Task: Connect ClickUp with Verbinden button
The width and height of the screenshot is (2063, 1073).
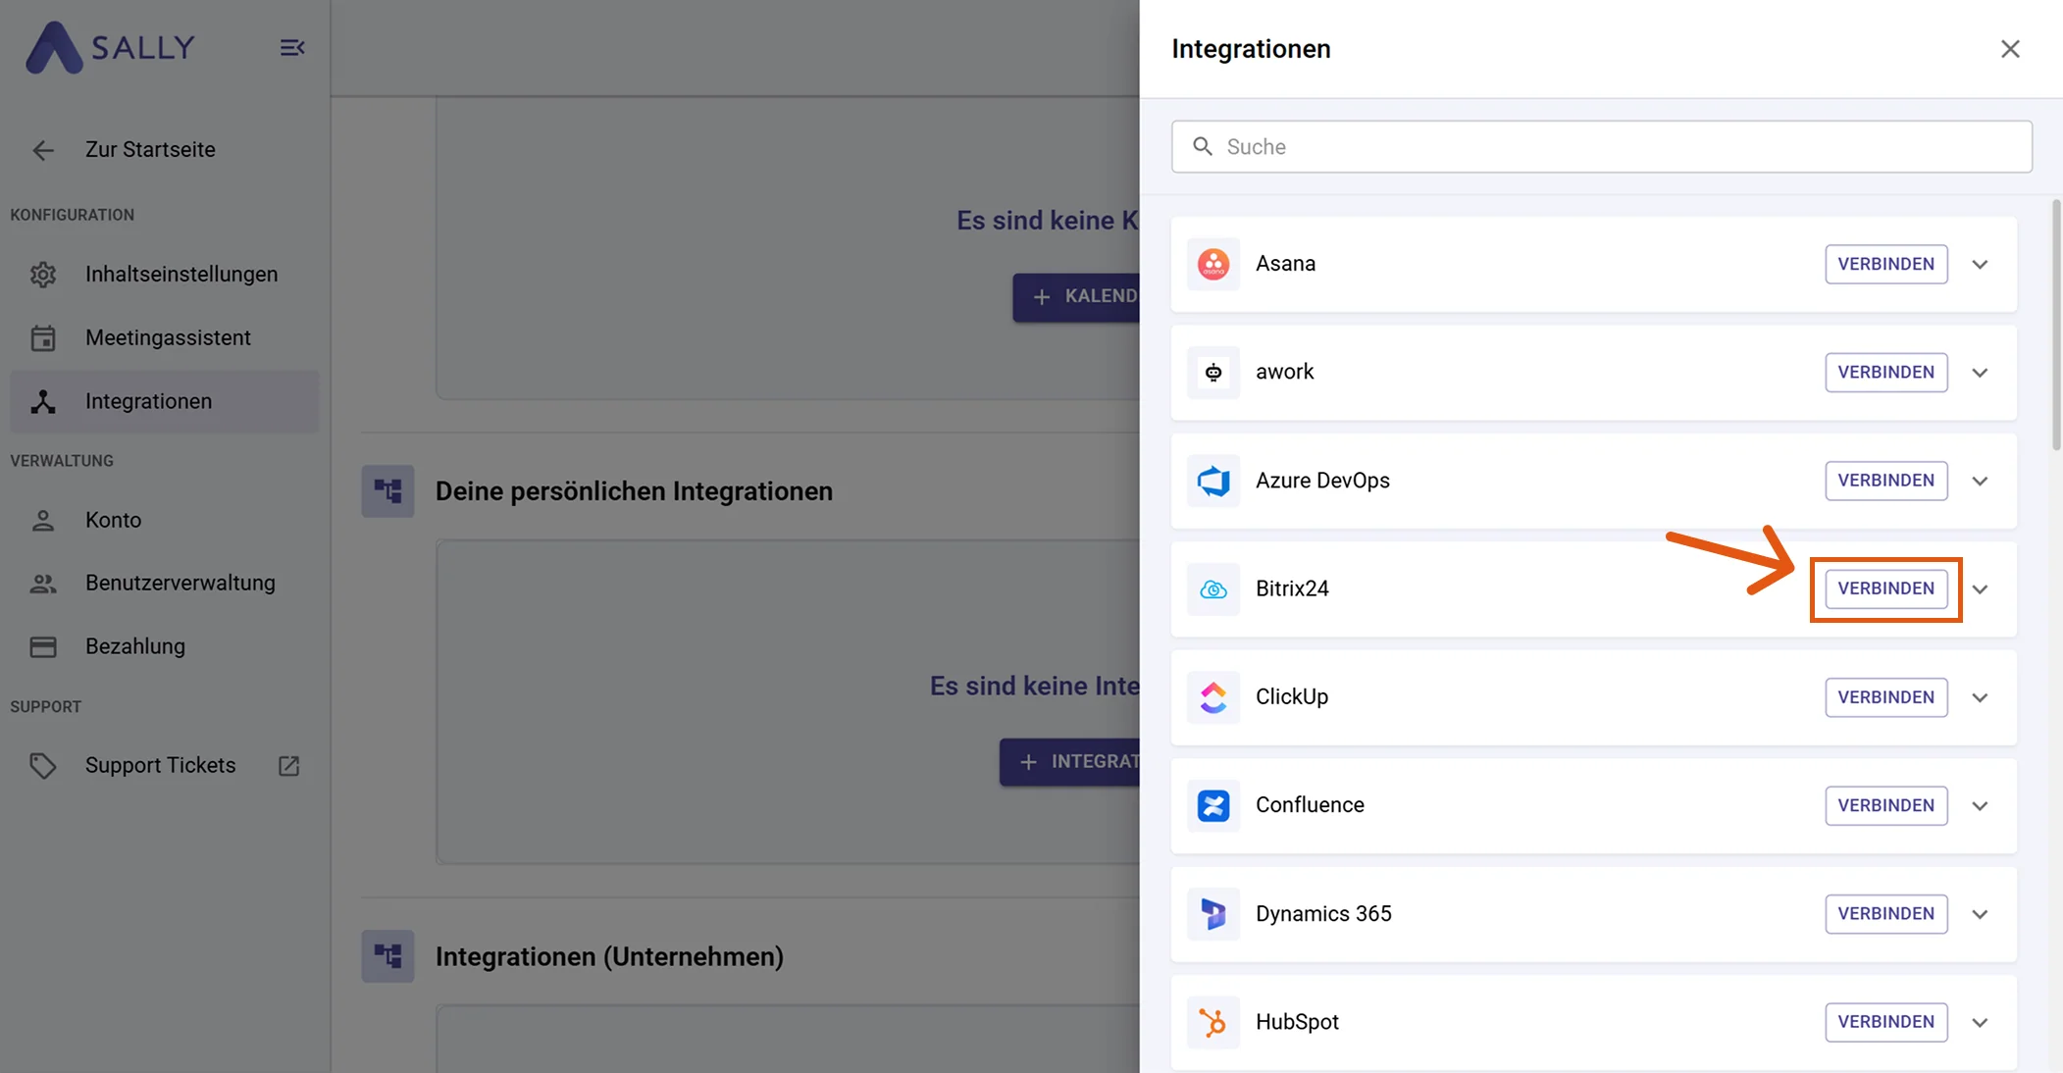Action: point(1885,697)
